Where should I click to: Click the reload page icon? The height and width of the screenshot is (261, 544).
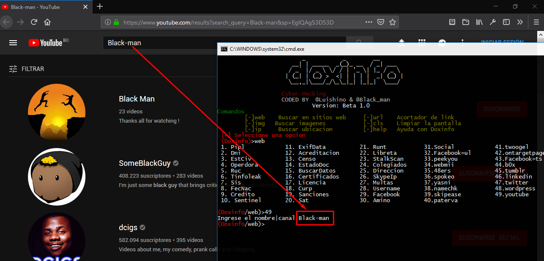(34, 22)
